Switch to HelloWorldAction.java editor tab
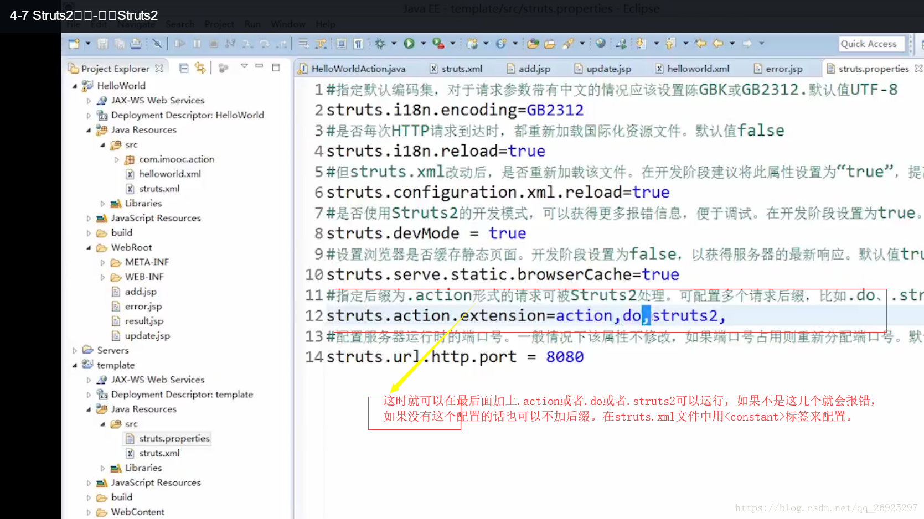This screenshot has width=924, height=519. [x=352, y=69]
